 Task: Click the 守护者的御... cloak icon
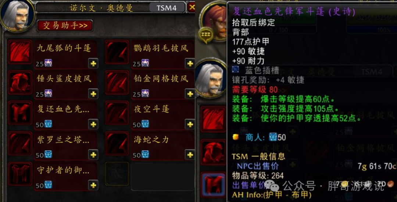tap(20, 174)
